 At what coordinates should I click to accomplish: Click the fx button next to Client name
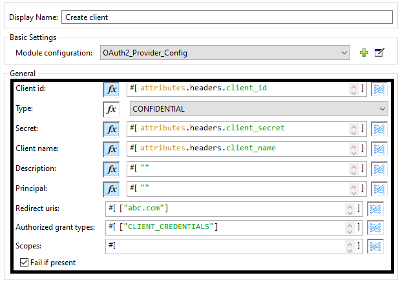pos(111,149)
